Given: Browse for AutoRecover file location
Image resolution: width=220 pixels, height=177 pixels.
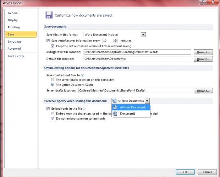Looking at the screenshot, I should point(203,52).
